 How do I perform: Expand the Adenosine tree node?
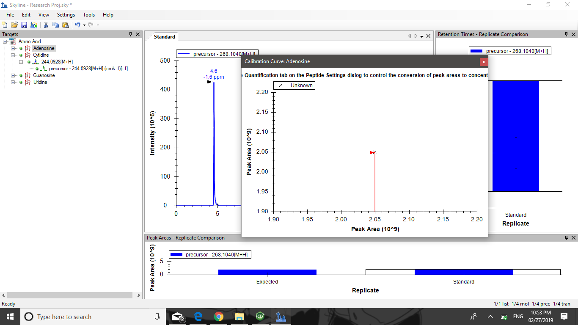(13, 48)
